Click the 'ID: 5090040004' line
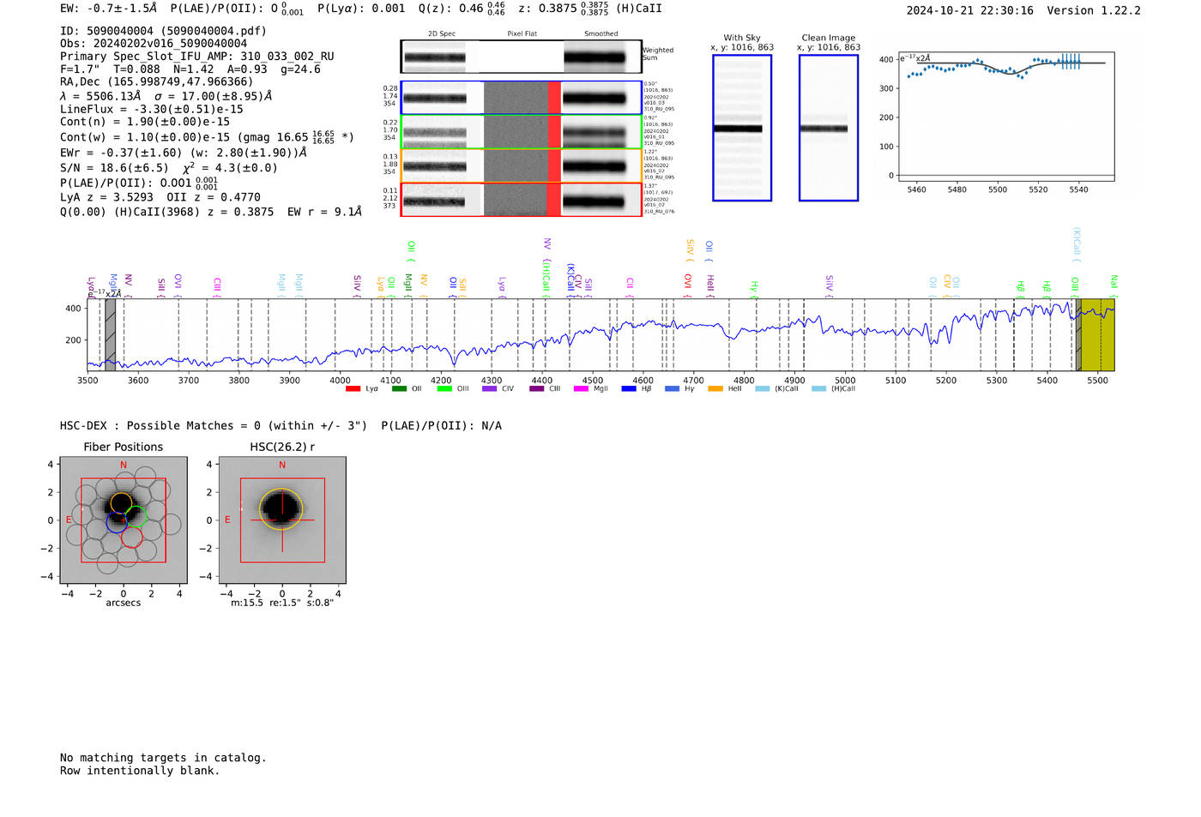1201x817 pixels. (163, 31)
